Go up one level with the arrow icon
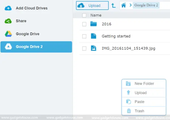This screenshot has height=120, width=170. 114,5
